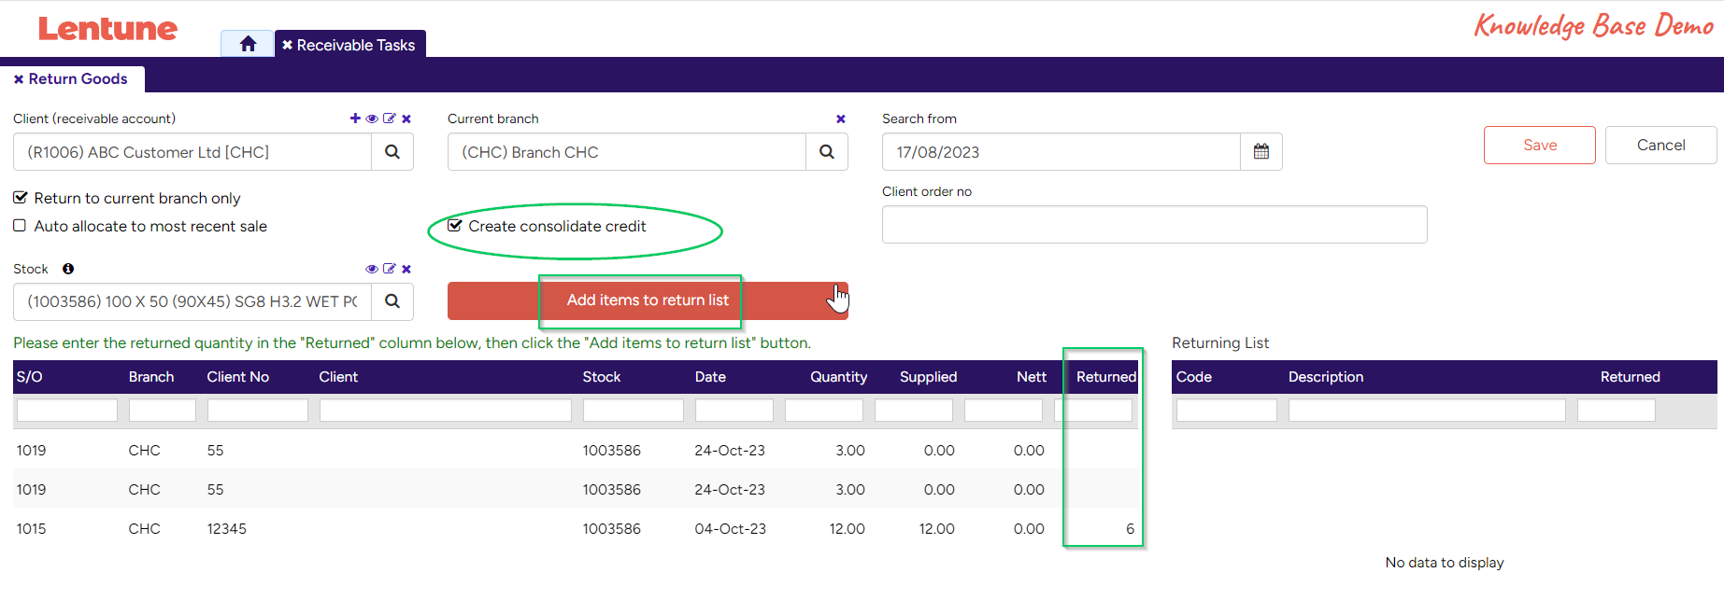Screen dimensions: 1724x600
Task: Sort by Quantity column header
Action: 838,377
